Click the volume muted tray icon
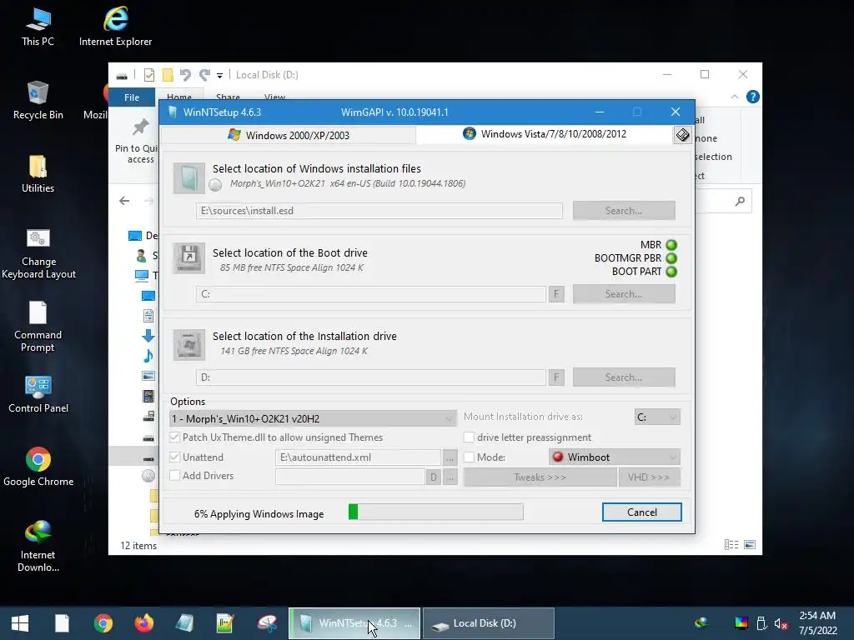Viewport: 854px width, 640px height. point(781,623)
